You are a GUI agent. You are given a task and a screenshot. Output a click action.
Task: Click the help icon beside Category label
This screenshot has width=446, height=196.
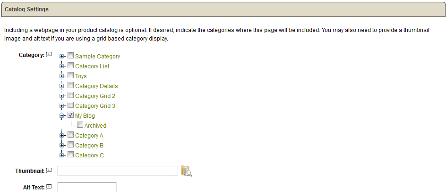point(49,55)
